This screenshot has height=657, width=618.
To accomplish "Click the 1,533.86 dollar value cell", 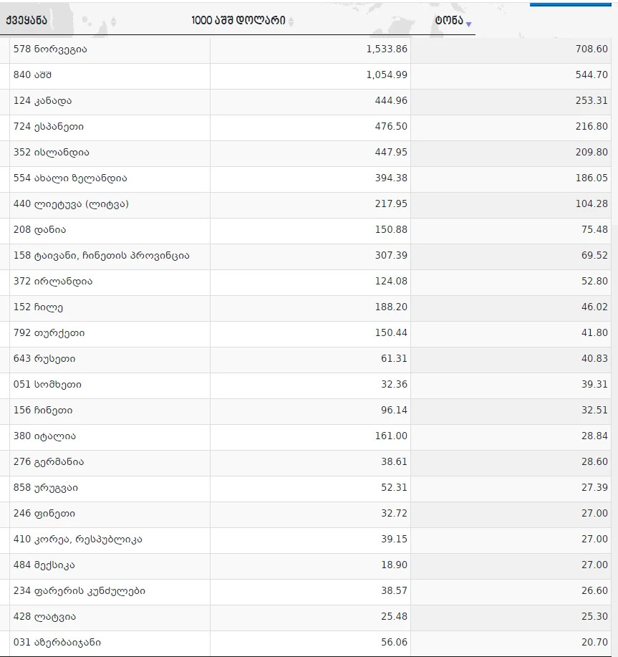I will point(385,49).
